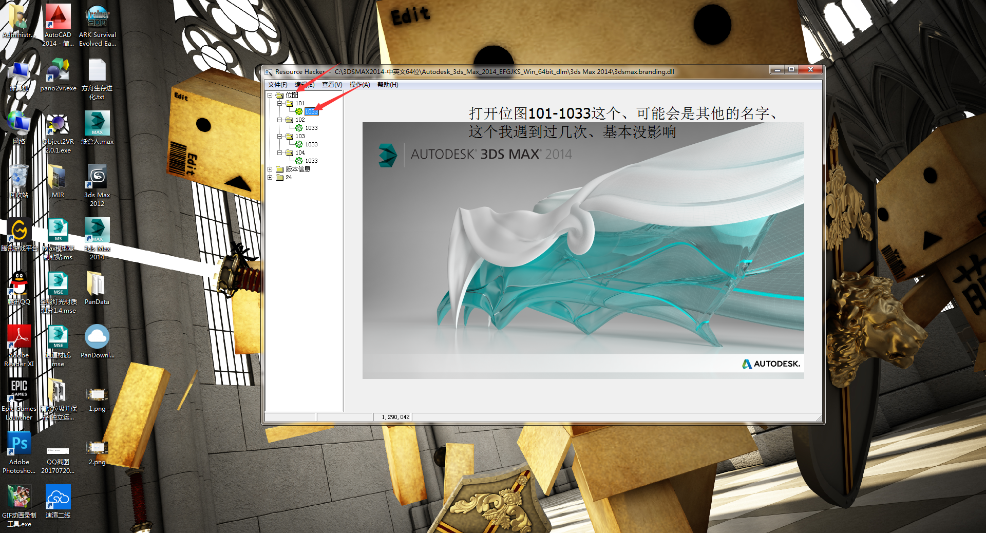986x533 pixels.
Task: Expand the 版本信息 folder node
Action: click(270, 169)
